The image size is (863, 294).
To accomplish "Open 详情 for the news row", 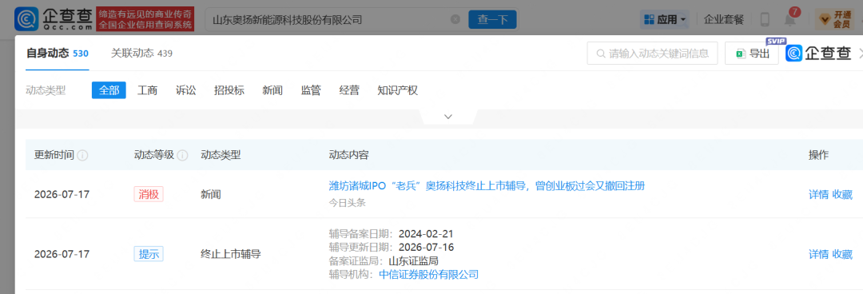I will click(x=818, y=194).
